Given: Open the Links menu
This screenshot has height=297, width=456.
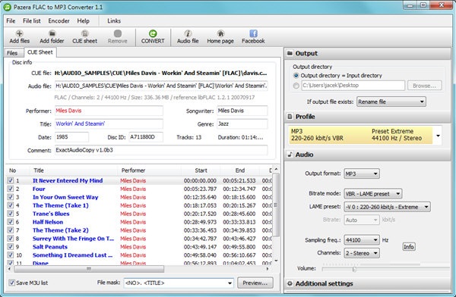Looking at the screenshot, I should click(x=114, y=21).
